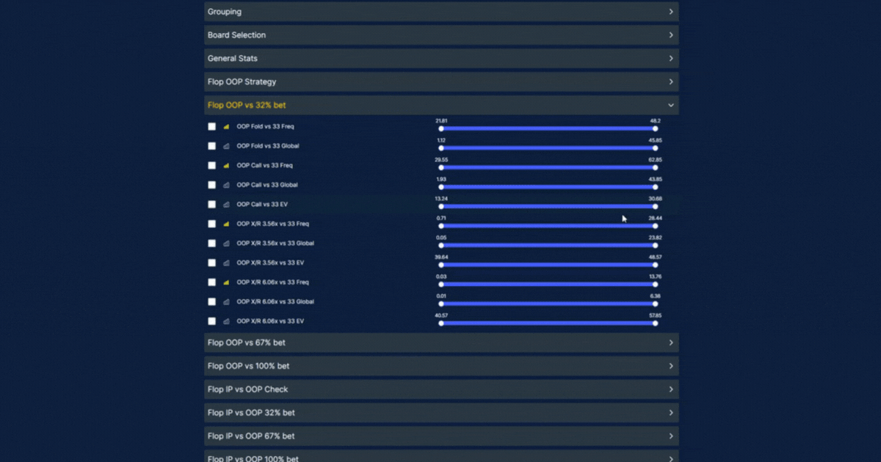Tick the OOP X/R 6.06x vs 33 EV checkbox

click(x=212, y=321)
